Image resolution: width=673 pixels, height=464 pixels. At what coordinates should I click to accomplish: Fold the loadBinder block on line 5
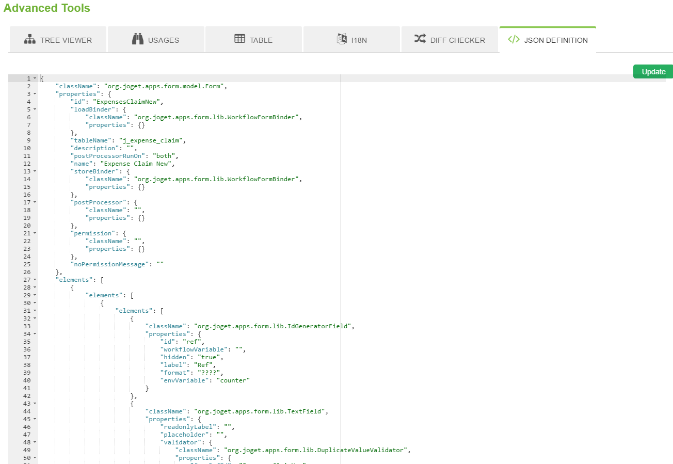(35, 109)
